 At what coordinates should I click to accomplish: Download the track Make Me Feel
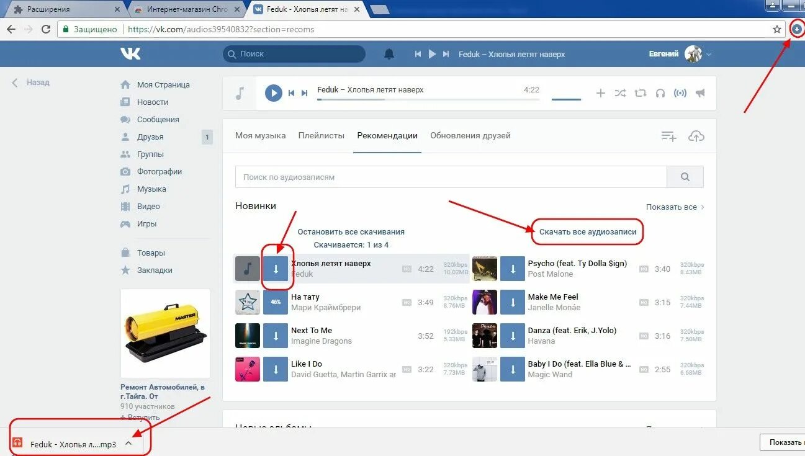pos(513,302)
